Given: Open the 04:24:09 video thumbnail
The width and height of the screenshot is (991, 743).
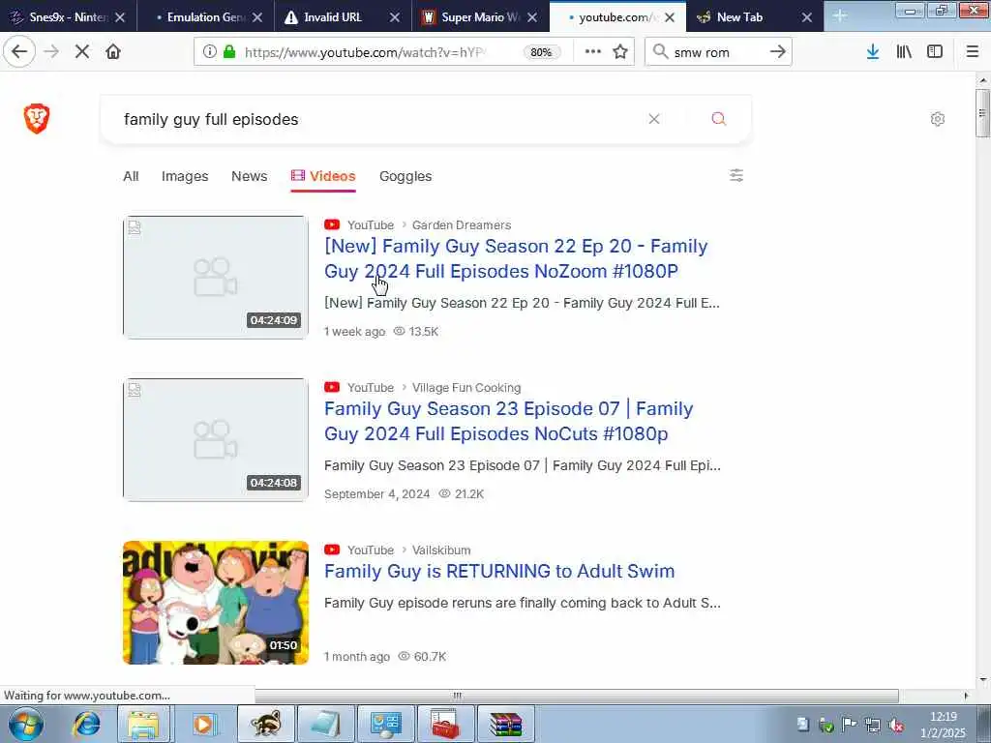Looking at the screenshot, I should [x=216, y=277].
